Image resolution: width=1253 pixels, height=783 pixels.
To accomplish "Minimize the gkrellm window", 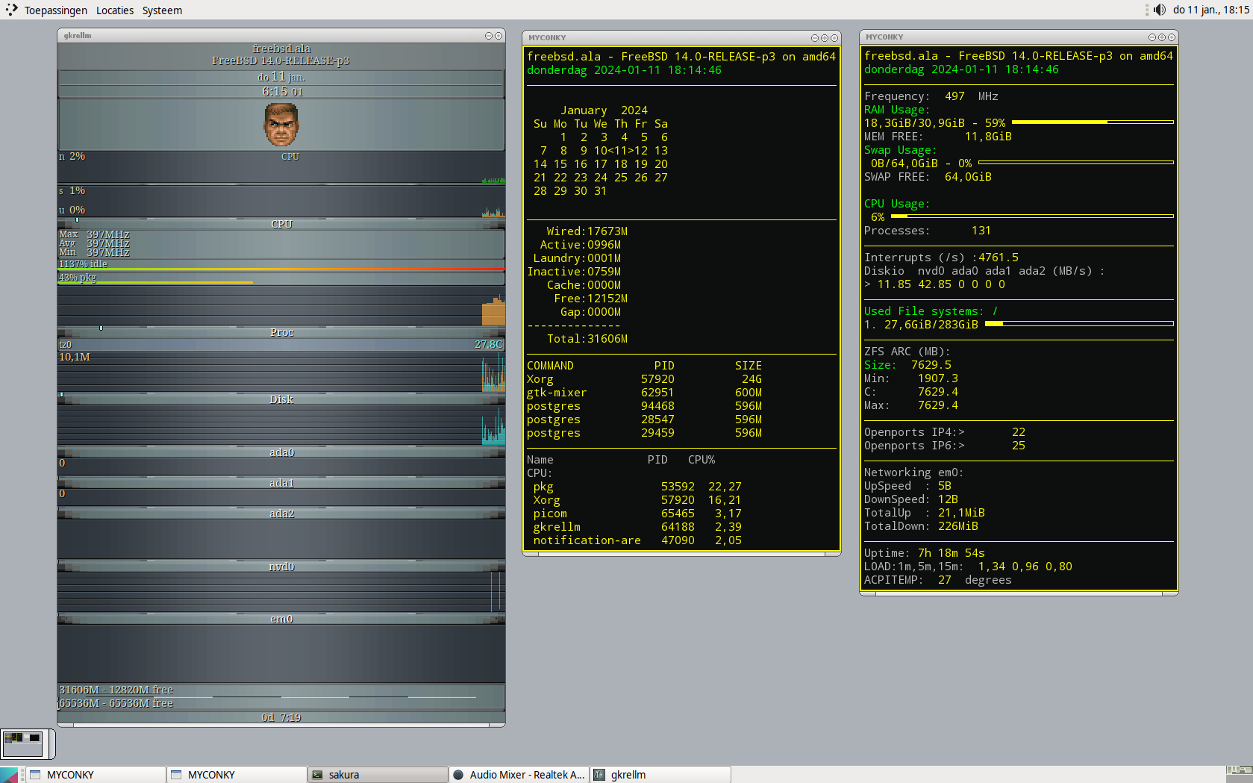I will point(489,36).
